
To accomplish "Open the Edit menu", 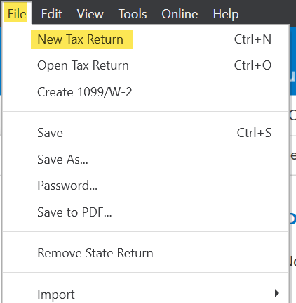I will click(x=52, y=14).
